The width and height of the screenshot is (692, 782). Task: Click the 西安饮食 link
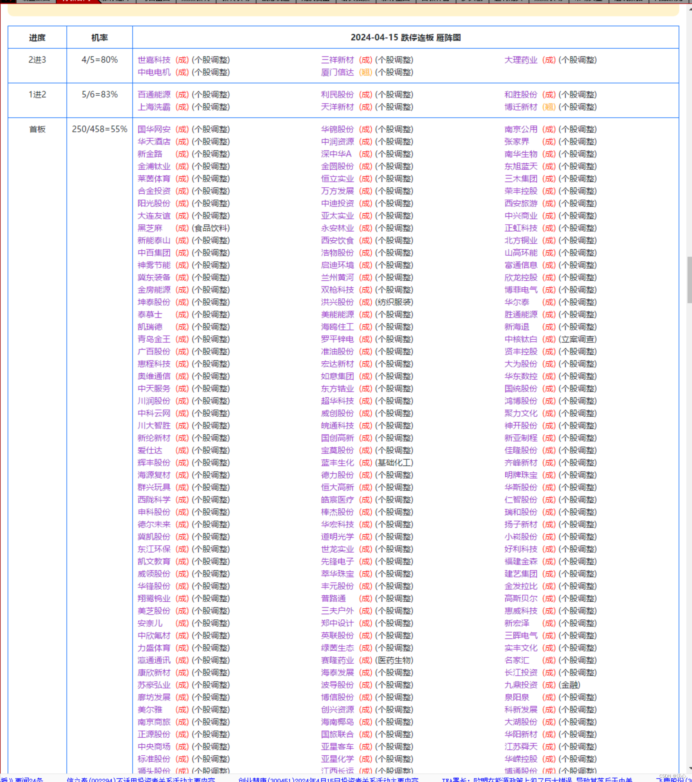(x=338, y=241)
